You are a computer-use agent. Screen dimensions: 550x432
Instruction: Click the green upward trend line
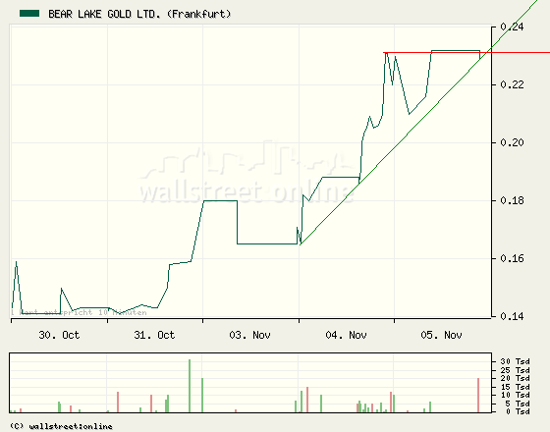[x=417, y=124]
